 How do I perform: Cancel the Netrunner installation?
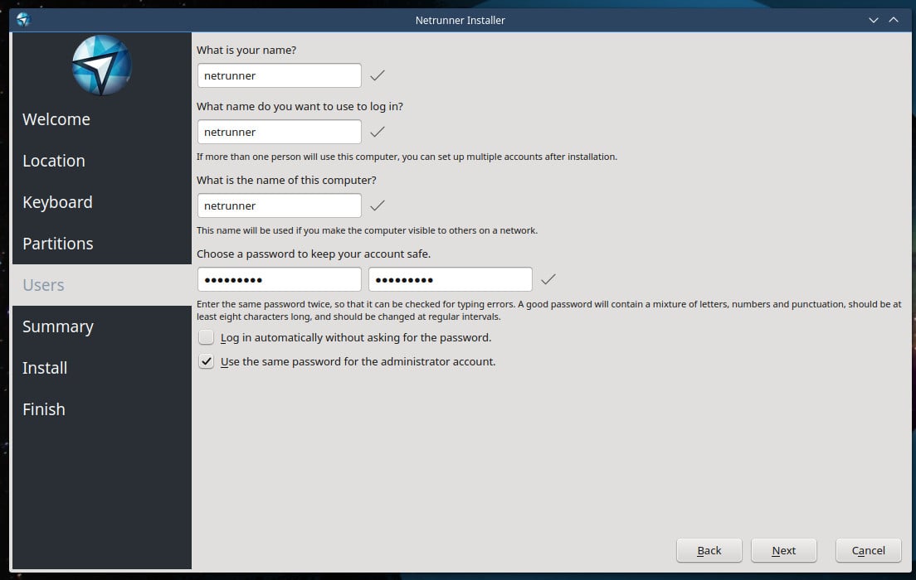point(868,550)
